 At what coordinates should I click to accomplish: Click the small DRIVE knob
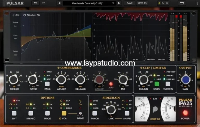[80, 113]
